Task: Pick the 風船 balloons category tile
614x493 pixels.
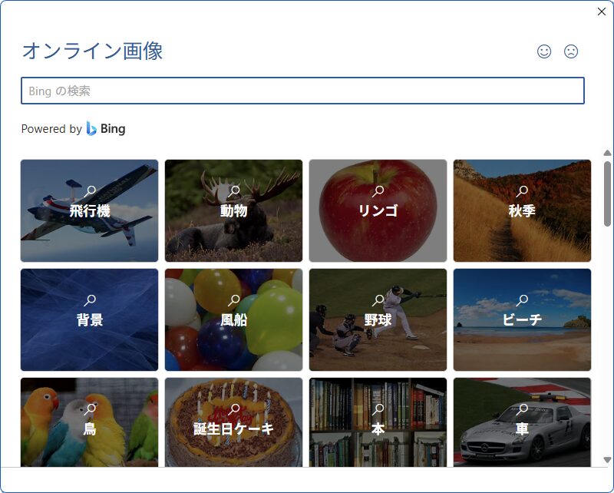Action: pos(233,319)
